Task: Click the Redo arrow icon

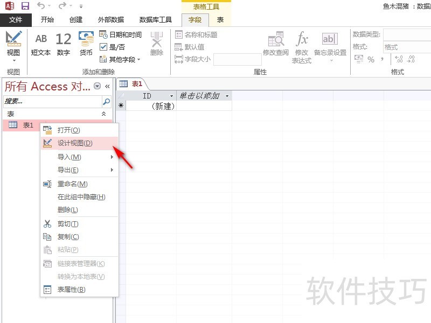Action: tap(62, 5)
